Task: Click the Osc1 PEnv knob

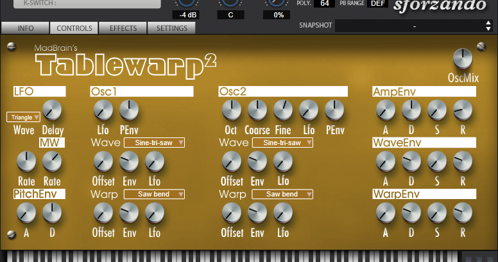Action: click(x=129, y=110)
